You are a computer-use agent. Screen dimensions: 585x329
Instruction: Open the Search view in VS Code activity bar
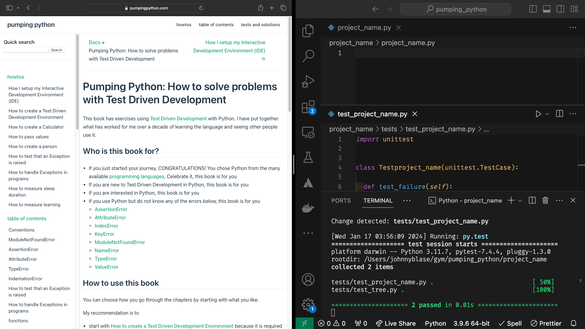pyautogui.click(x=308, y=56)
